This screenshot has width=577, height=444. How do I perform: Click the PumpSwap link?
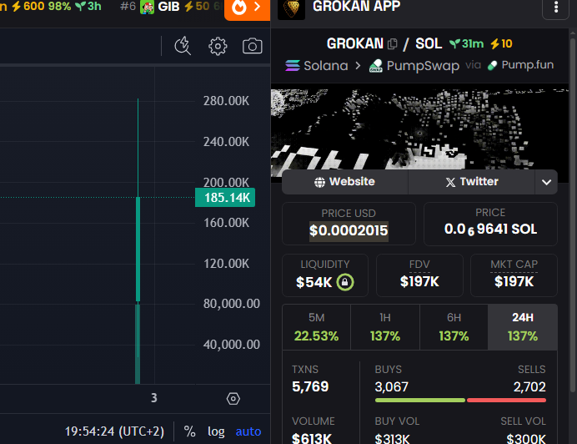[414, 66]
